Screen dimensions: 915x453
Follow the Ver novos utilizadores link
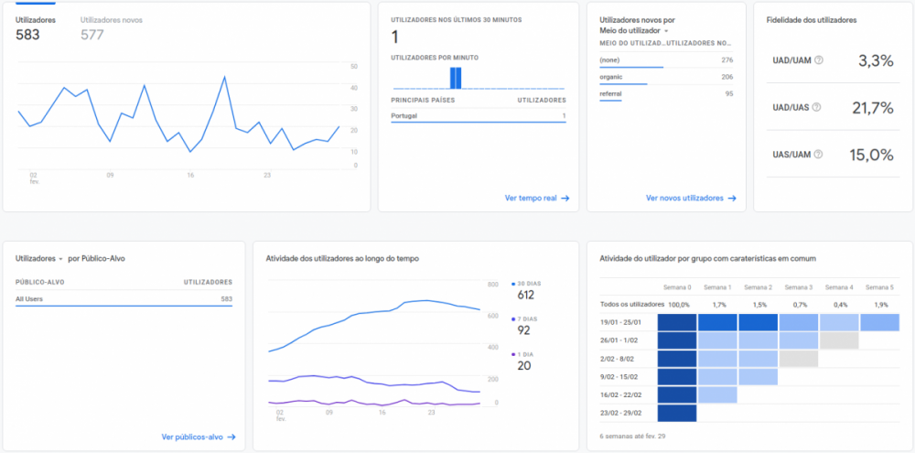pyautogui.click(x=690, y=198)
